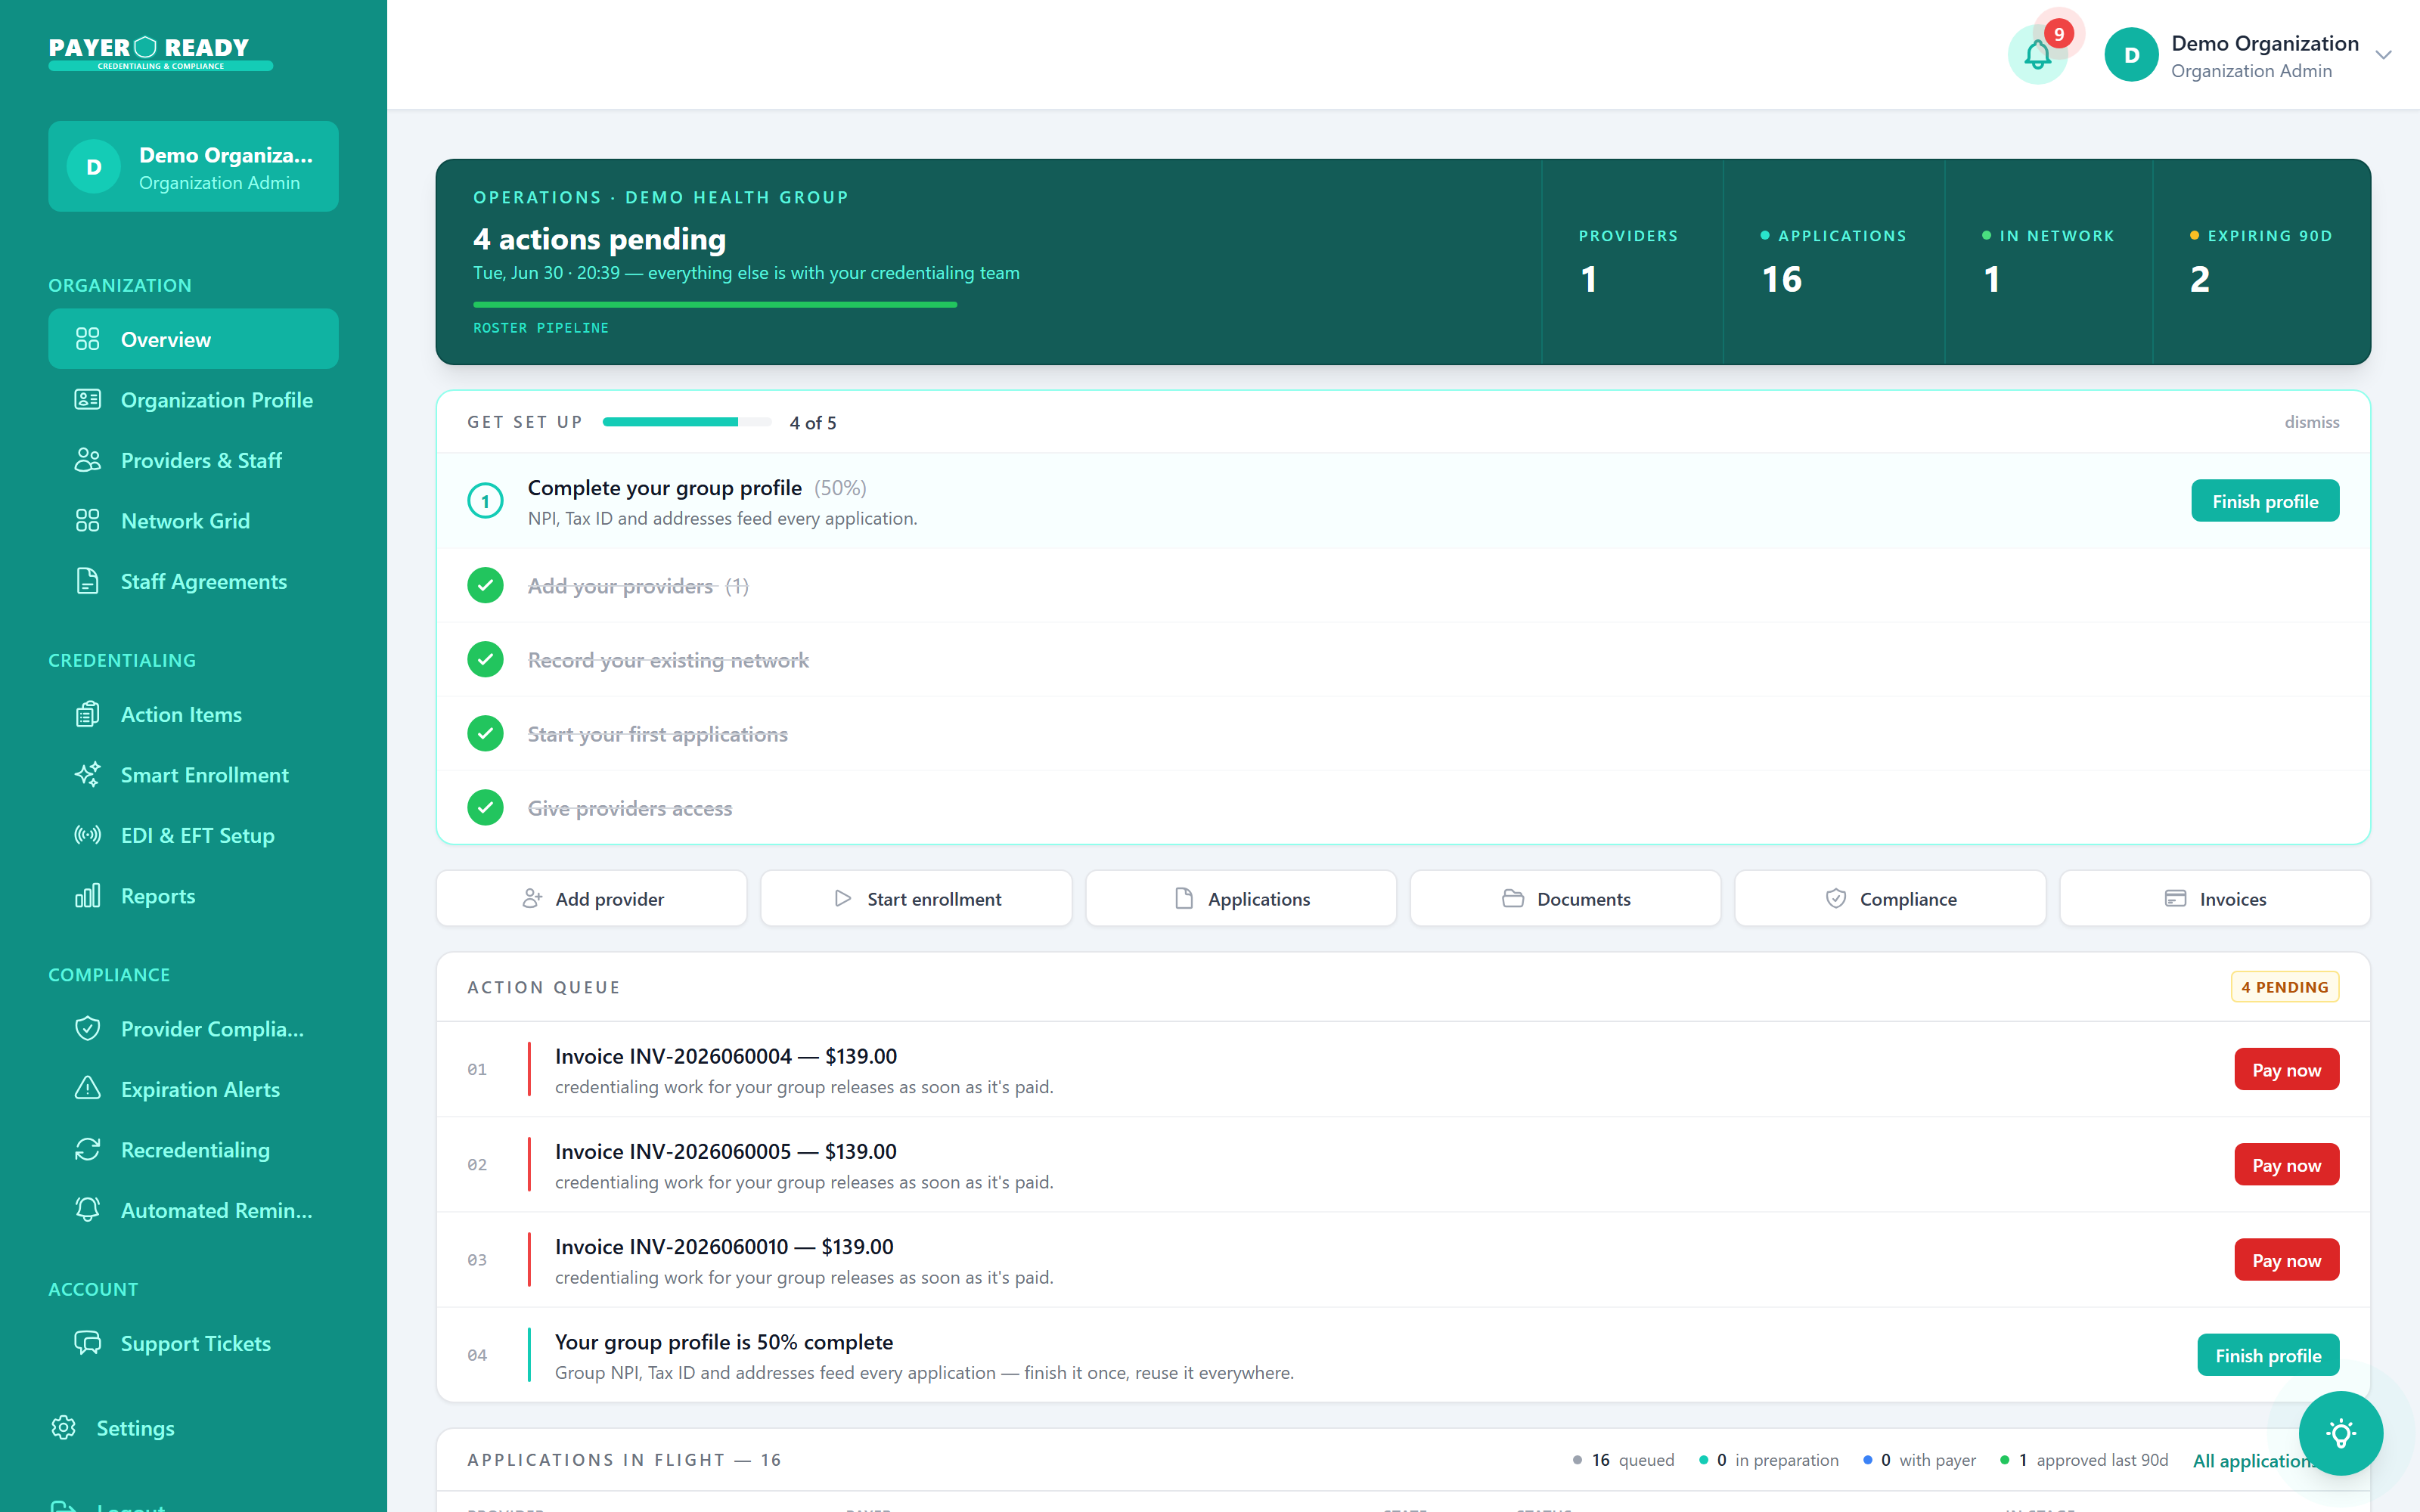
Task: Click Automated Reminders bell icon
Action: [x=87, y=1209]
